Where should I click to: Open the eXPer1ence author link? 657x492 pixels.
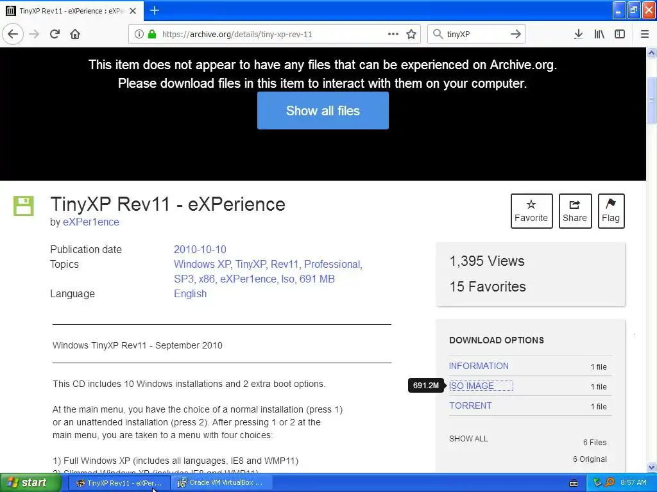coord(91,222)
